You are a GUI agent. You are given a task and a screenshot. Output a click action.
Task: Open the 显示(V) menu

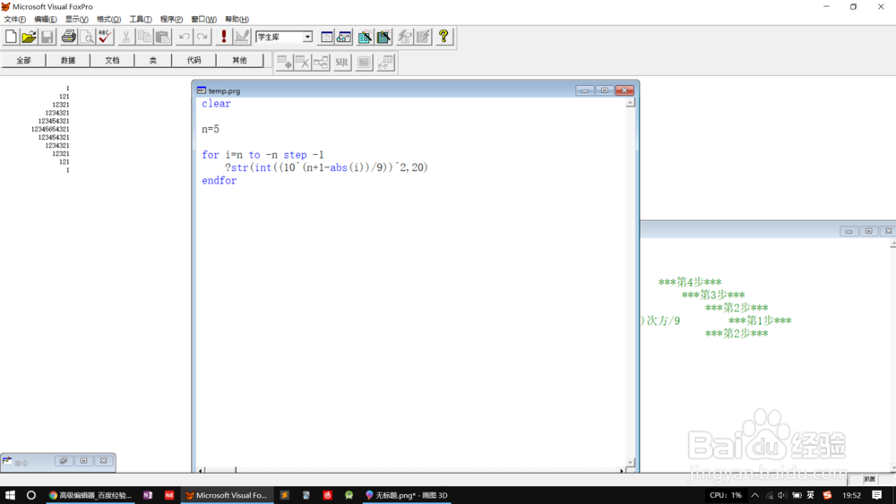click(76, 19)
